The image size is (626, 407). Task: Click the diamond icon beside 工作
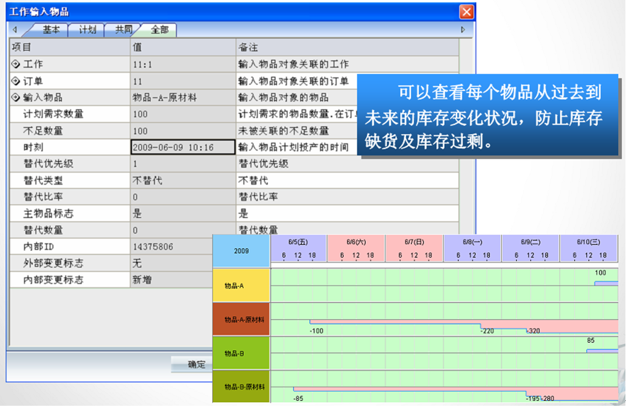15,64
